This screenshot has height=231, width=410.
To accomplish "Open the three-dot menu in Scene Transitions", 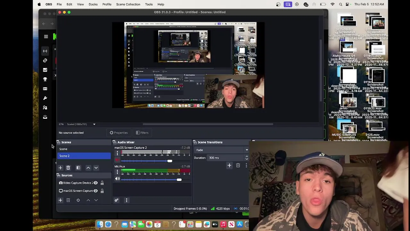I will (246, 165).
